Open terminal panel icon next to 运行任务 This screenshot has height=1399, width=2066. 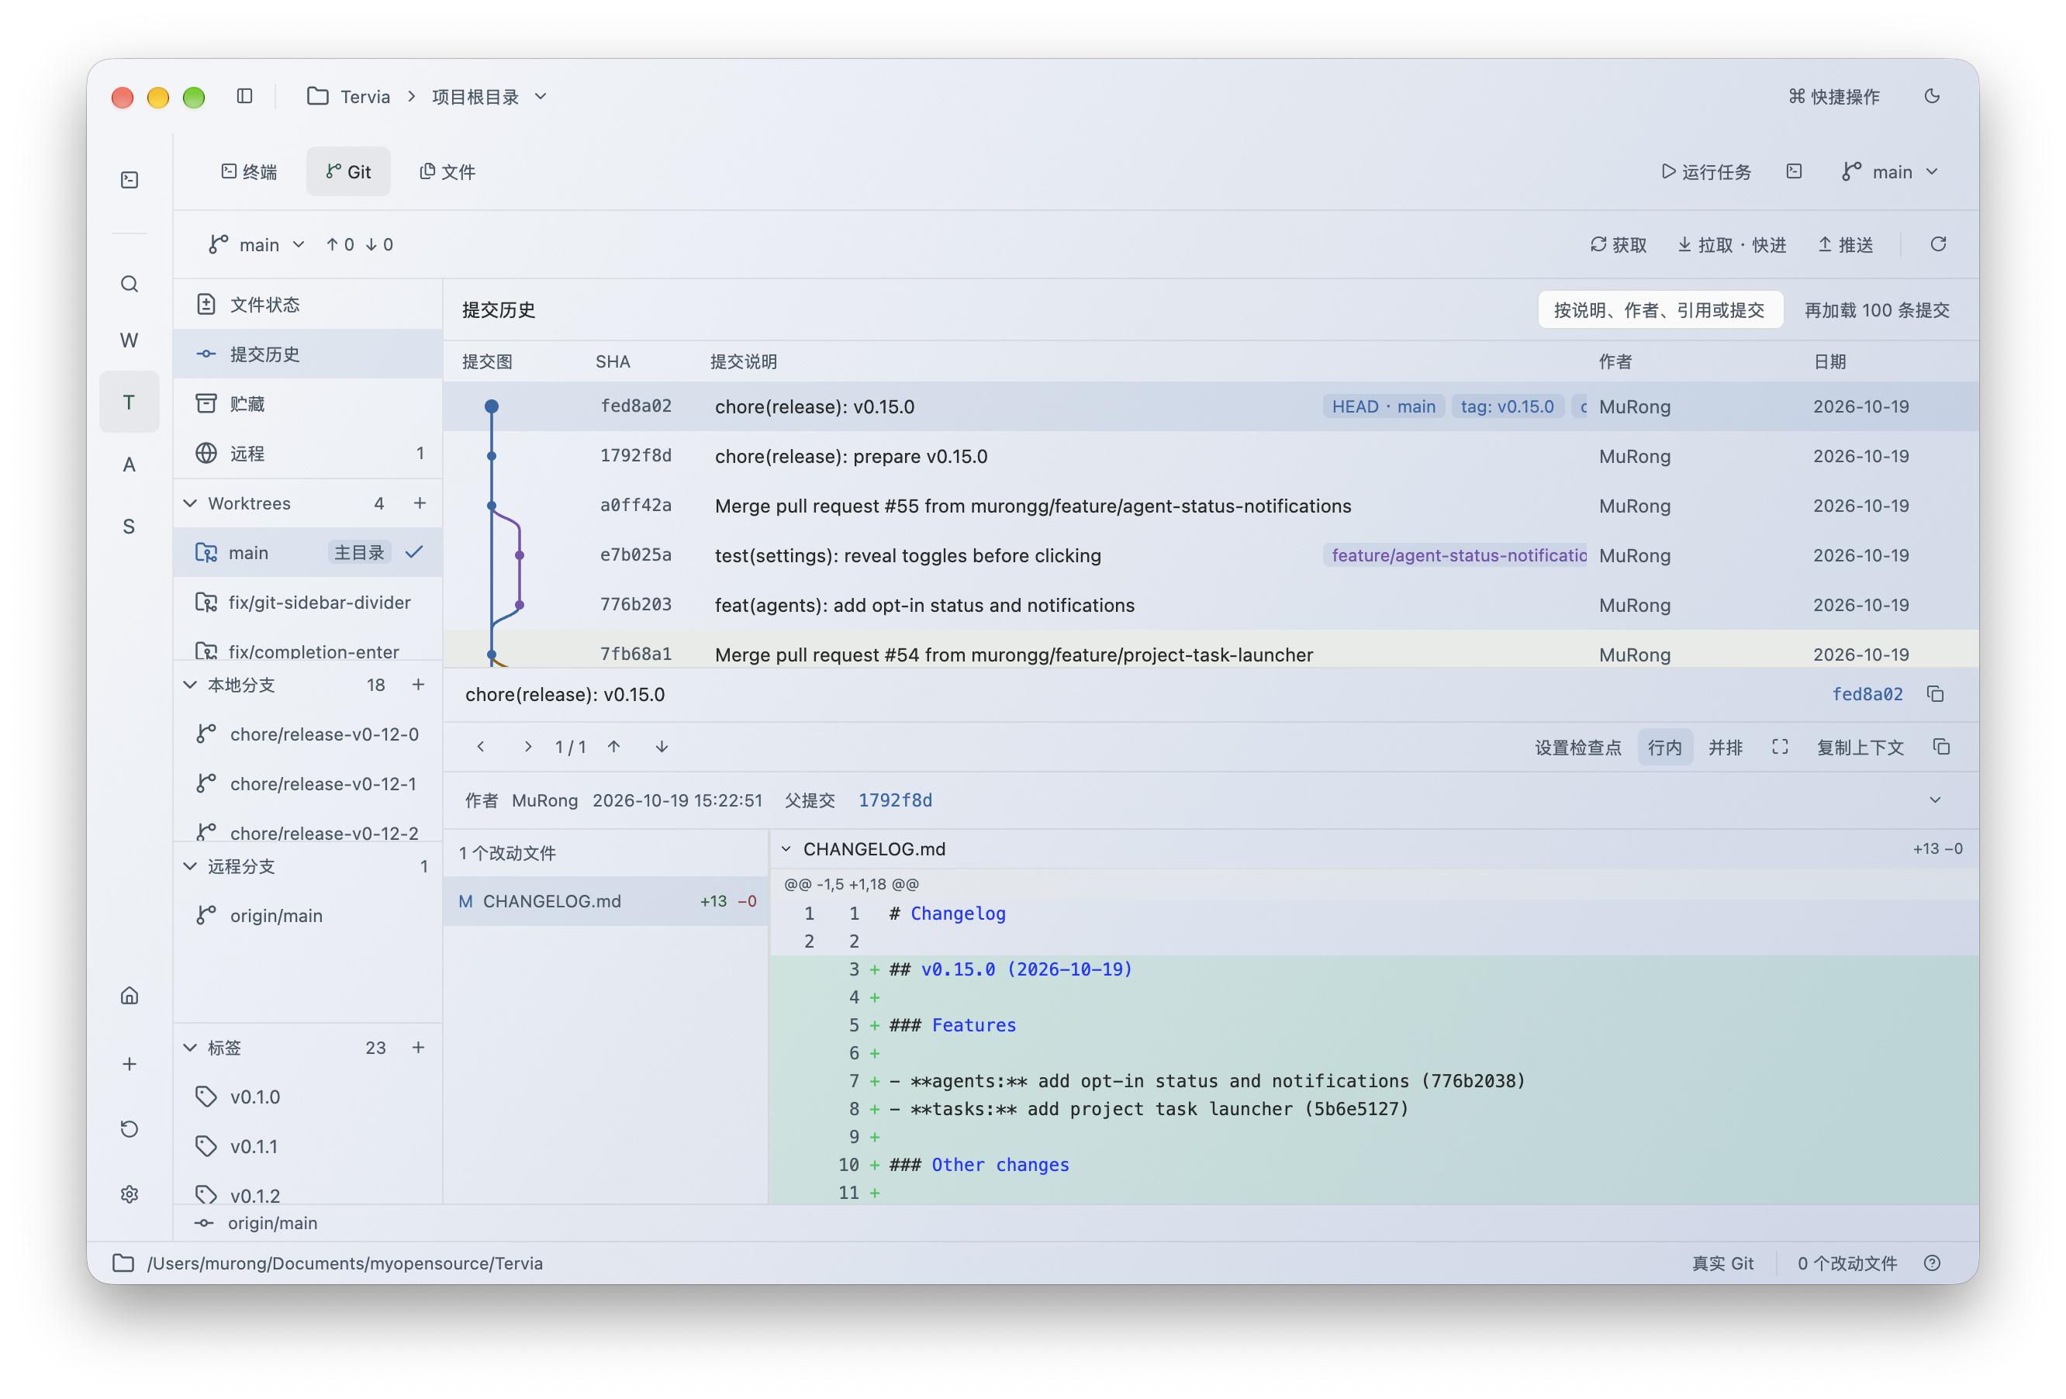tap(1794, 171)
